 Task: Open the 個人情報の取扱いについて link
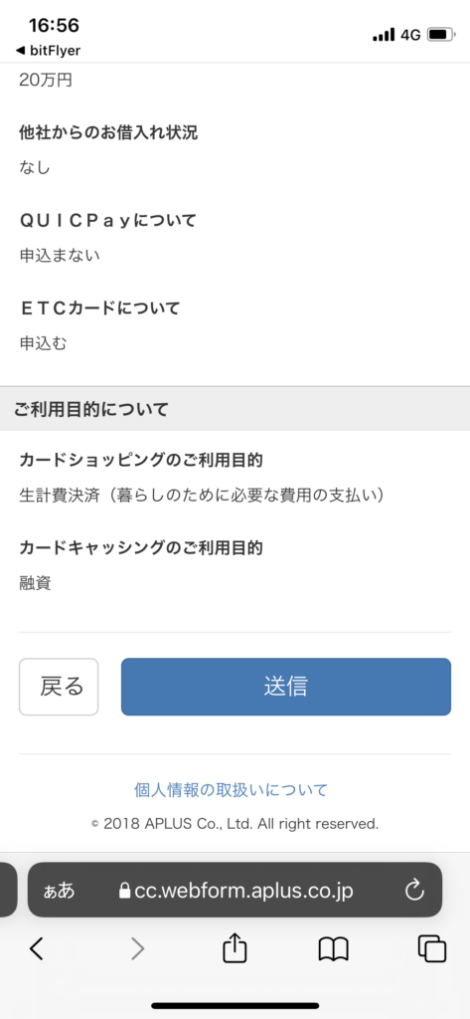231,790
